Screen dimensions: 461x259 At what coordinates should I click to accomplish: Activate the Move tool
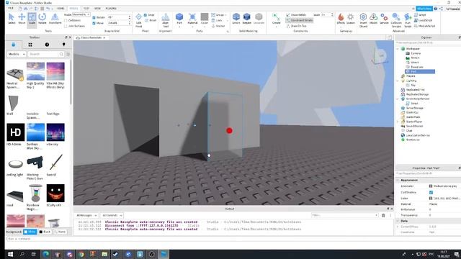(22, 19)
